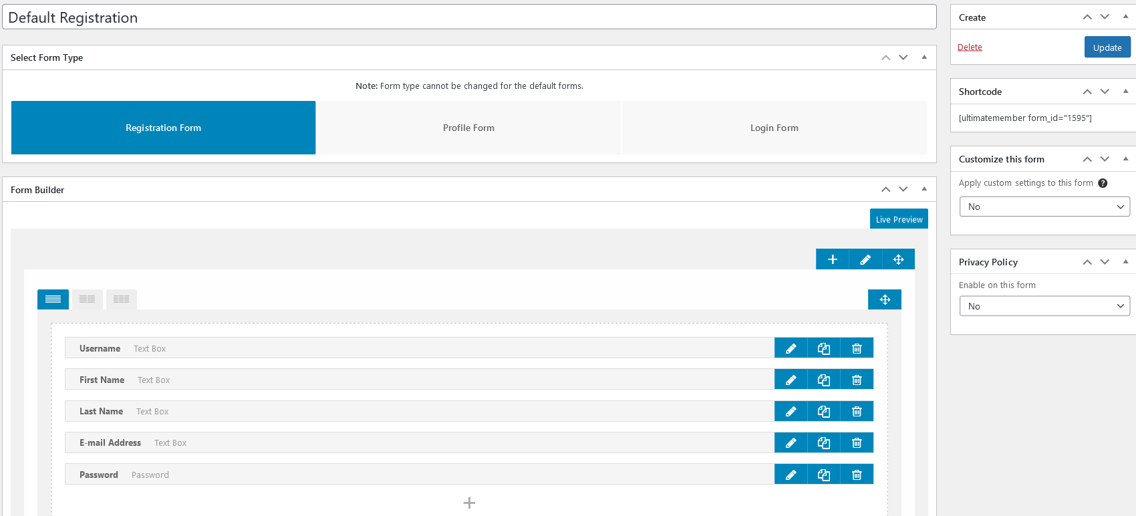Viewport: 1136px width, 516px height.
Task: Click the Delete link
Action: (970, 47)
